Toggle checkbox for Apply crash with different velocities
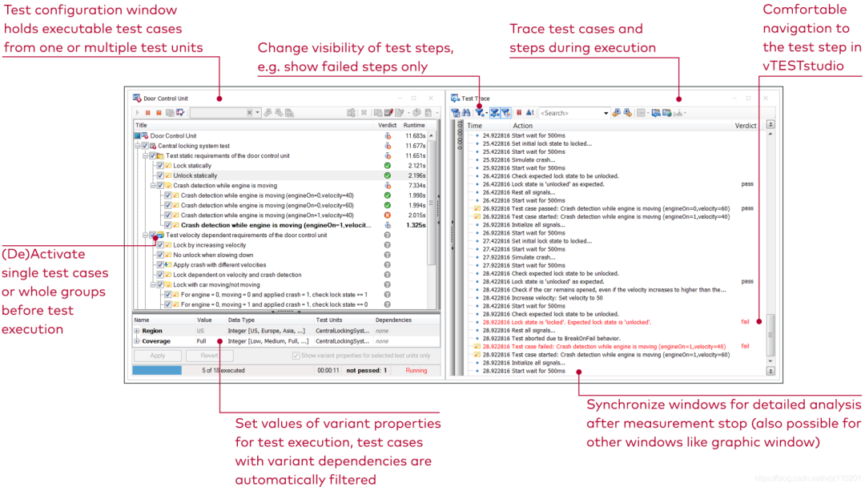The height and width of the screenshot is (487, 865). tap(160, 265)
